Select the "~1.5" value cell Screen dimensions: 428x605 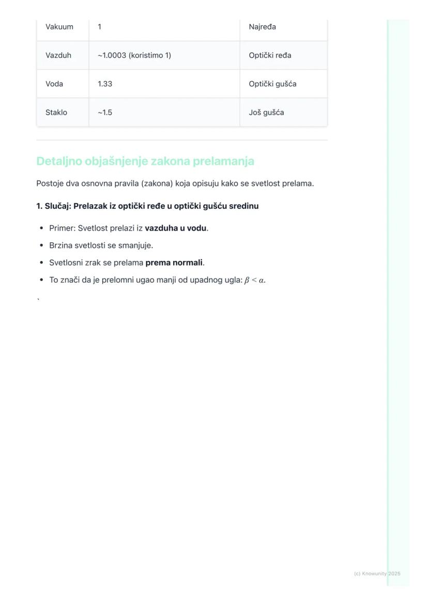pyautogui.click(x=104, y=112)
